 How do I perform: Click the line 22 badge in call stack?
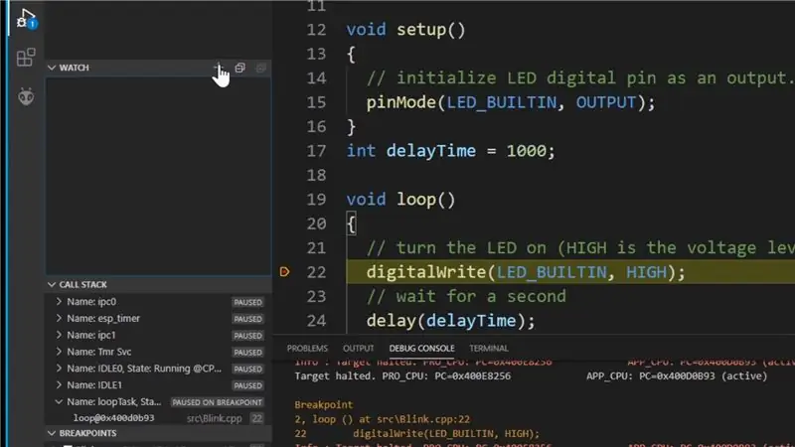(257, 418)
